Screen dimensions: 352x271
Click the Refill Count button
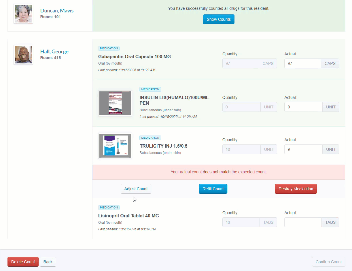[213, 189]
